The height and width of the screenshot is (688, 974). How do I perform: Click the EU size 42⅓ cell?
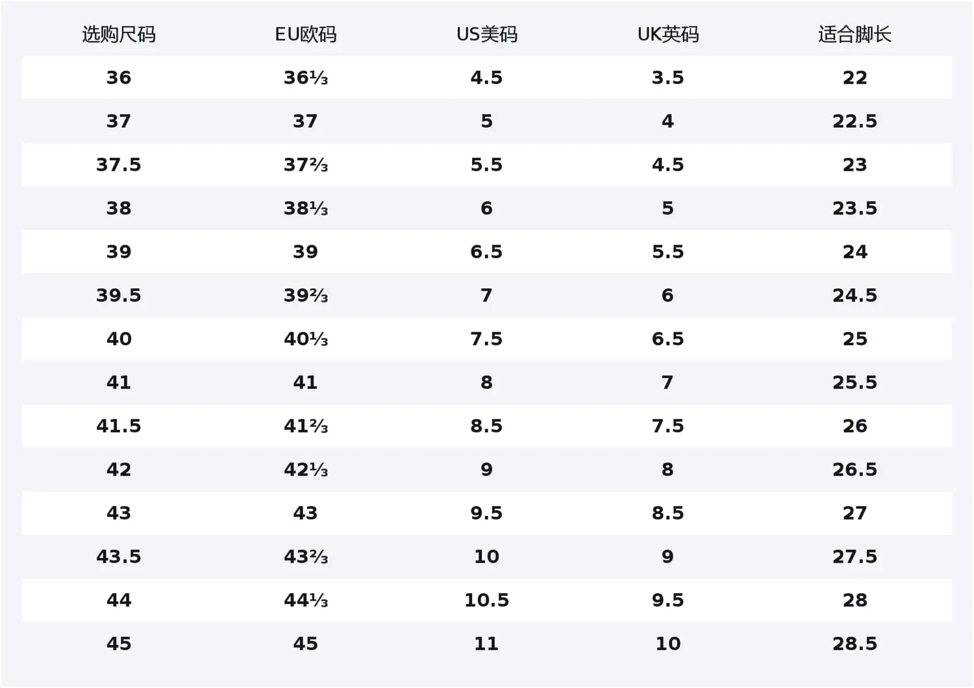click(x=305, y=470)
